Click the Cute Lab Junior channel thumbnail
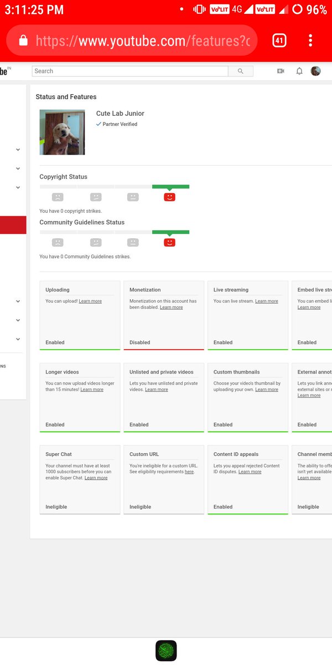 62,132
